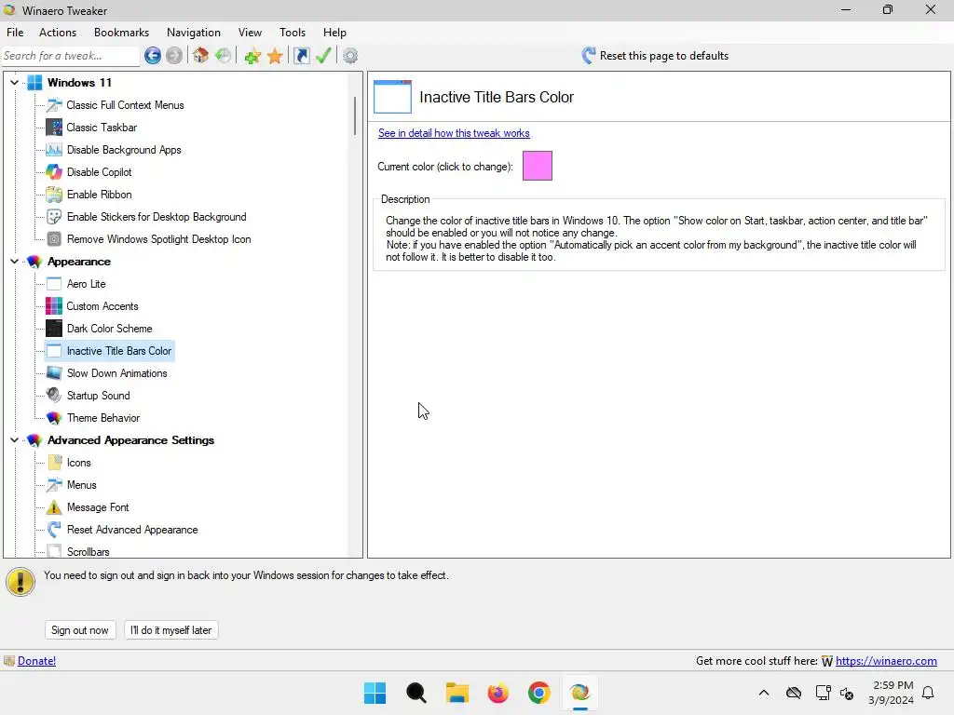Open the Donate! link
Image resolution: width=954 pixels, height=715 pixels.
click(x=36, y=661)
